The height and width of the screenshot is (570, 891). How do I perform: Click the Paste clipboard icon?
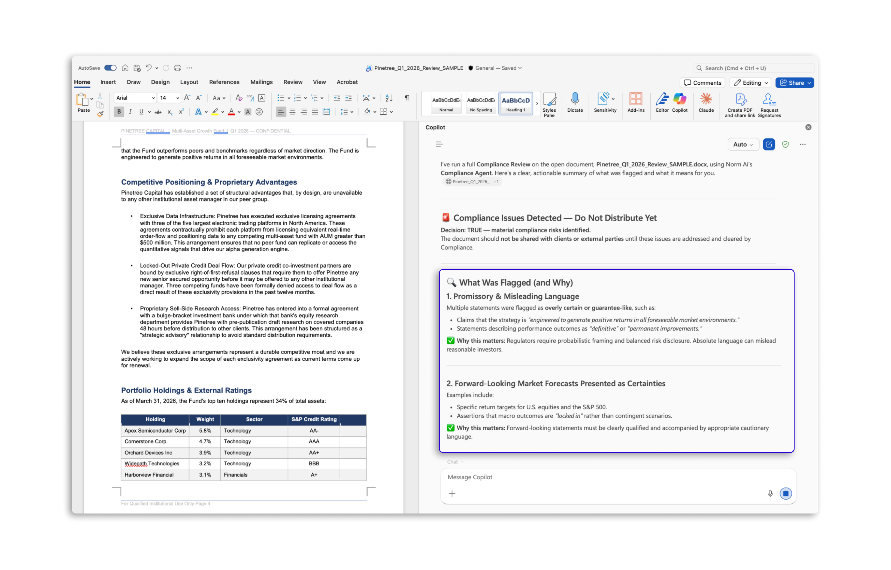click(x=82, y=100)
